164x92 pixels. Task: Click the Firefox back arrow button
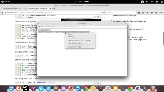pyautogui.click(x=2, y=13)
